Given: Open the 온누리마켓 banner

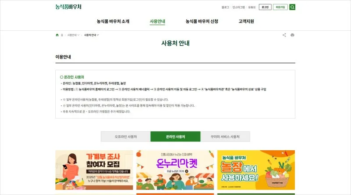Looking at the screenshot, I should click(175, 170).
